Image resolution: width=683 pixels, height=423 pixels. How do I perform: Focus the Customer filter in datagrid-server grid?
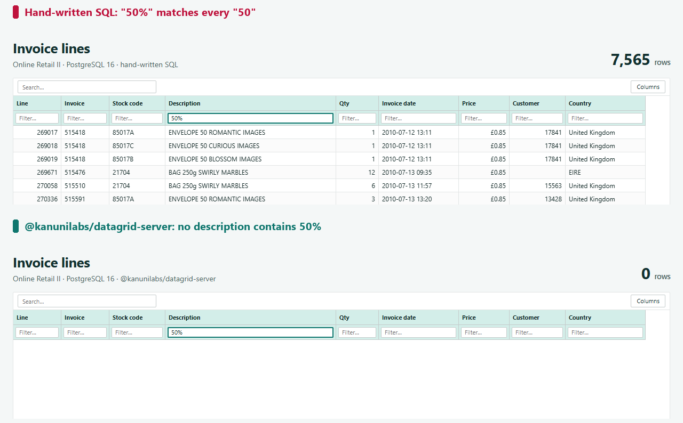537,332
